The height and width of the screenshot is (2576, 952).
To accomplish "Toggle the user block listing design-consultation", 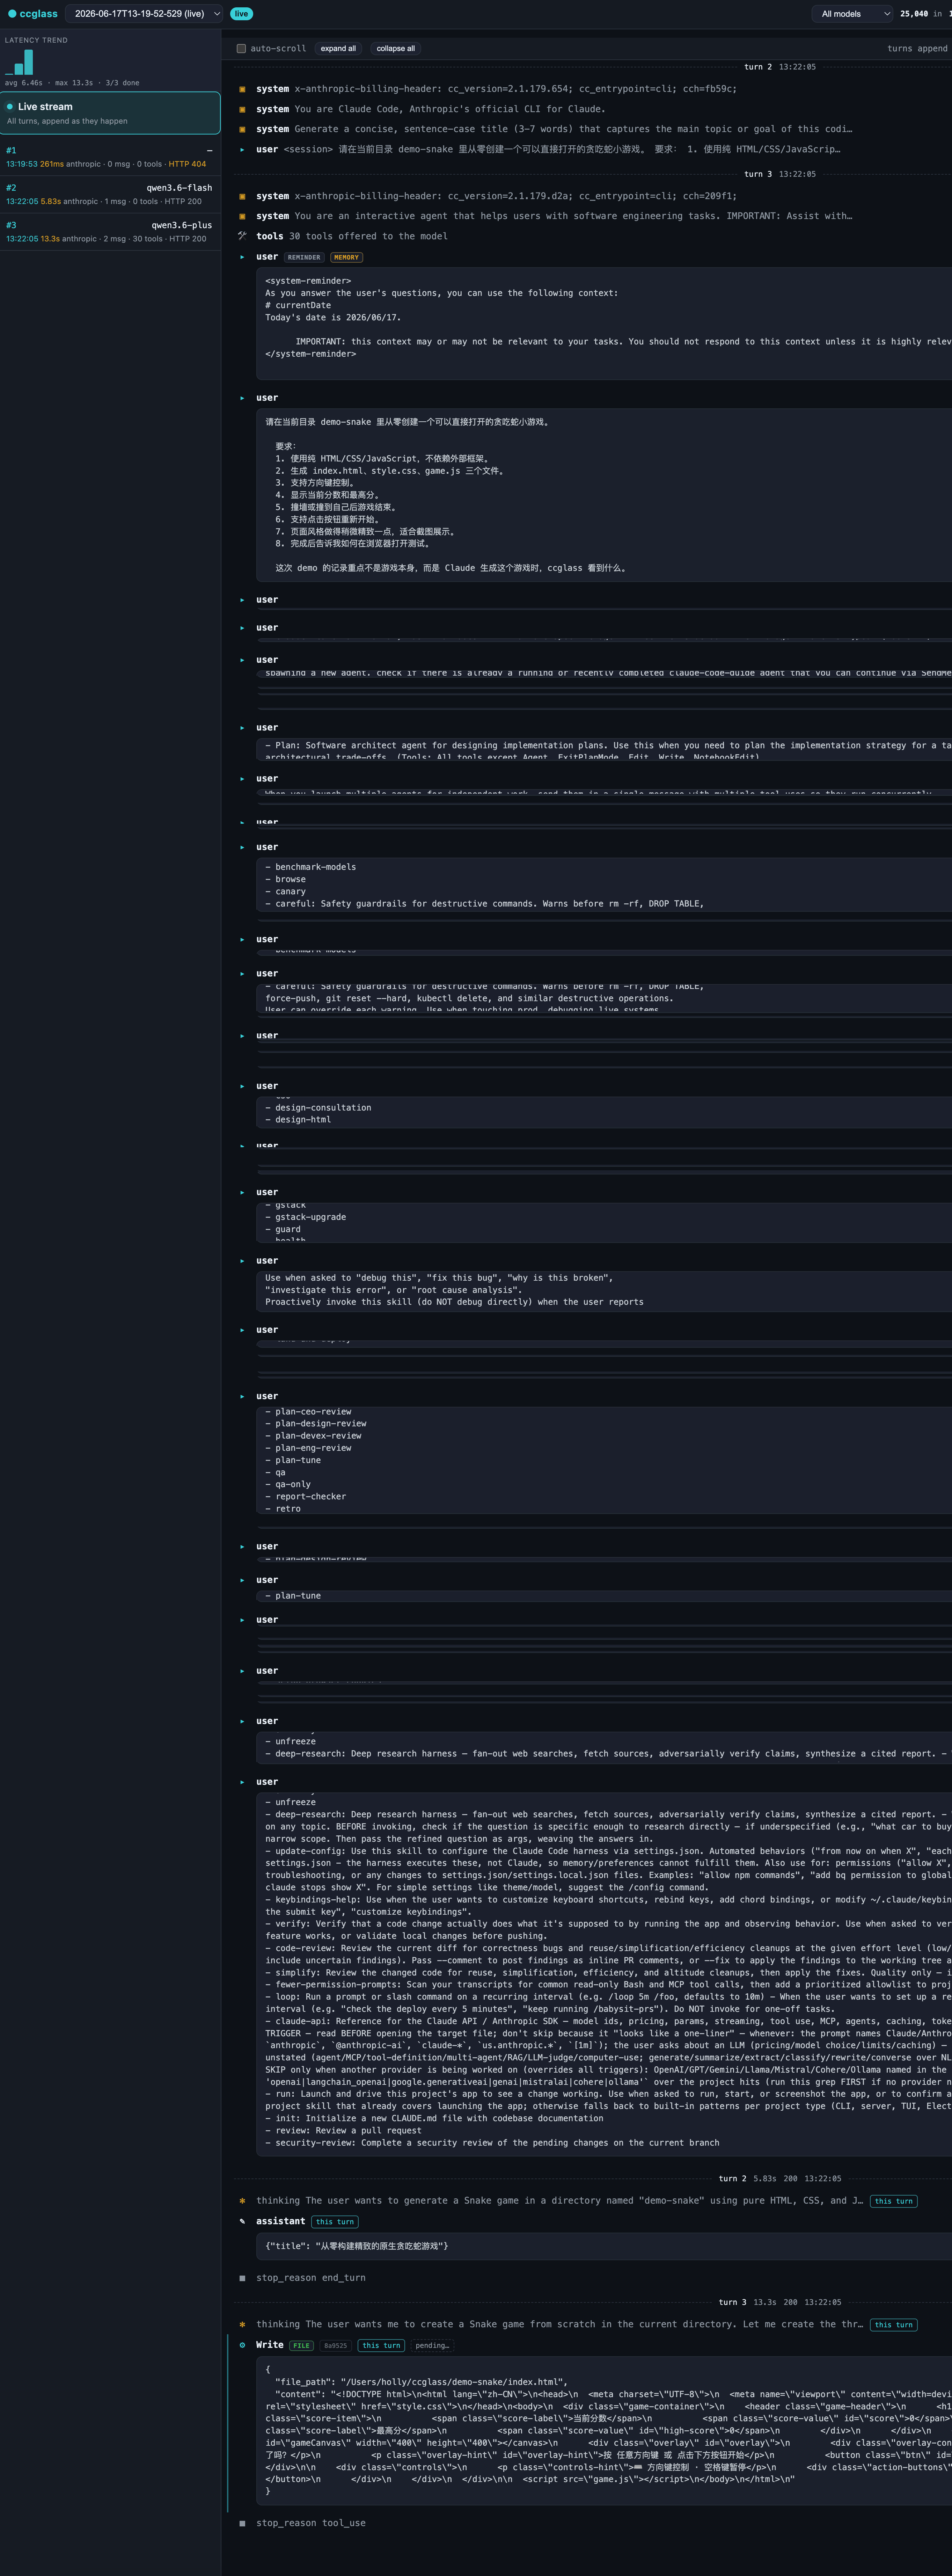I will (x=242, y=1086).
